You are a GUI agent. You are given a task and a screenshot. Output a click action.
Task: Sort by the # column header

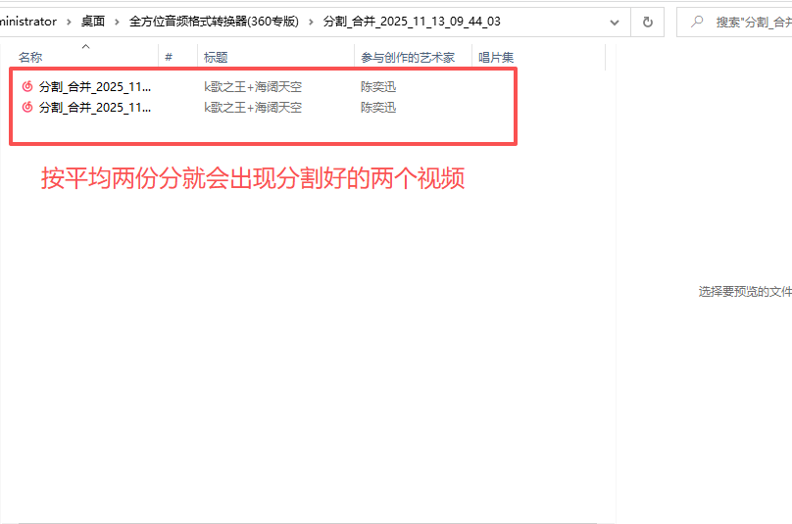(x=169, y=57)
